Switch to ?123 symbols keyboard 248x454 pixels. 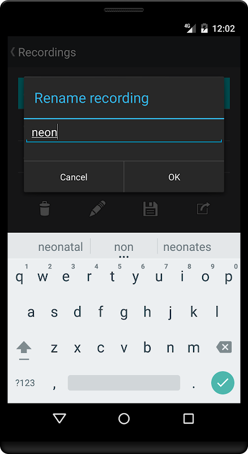point(25,382)
